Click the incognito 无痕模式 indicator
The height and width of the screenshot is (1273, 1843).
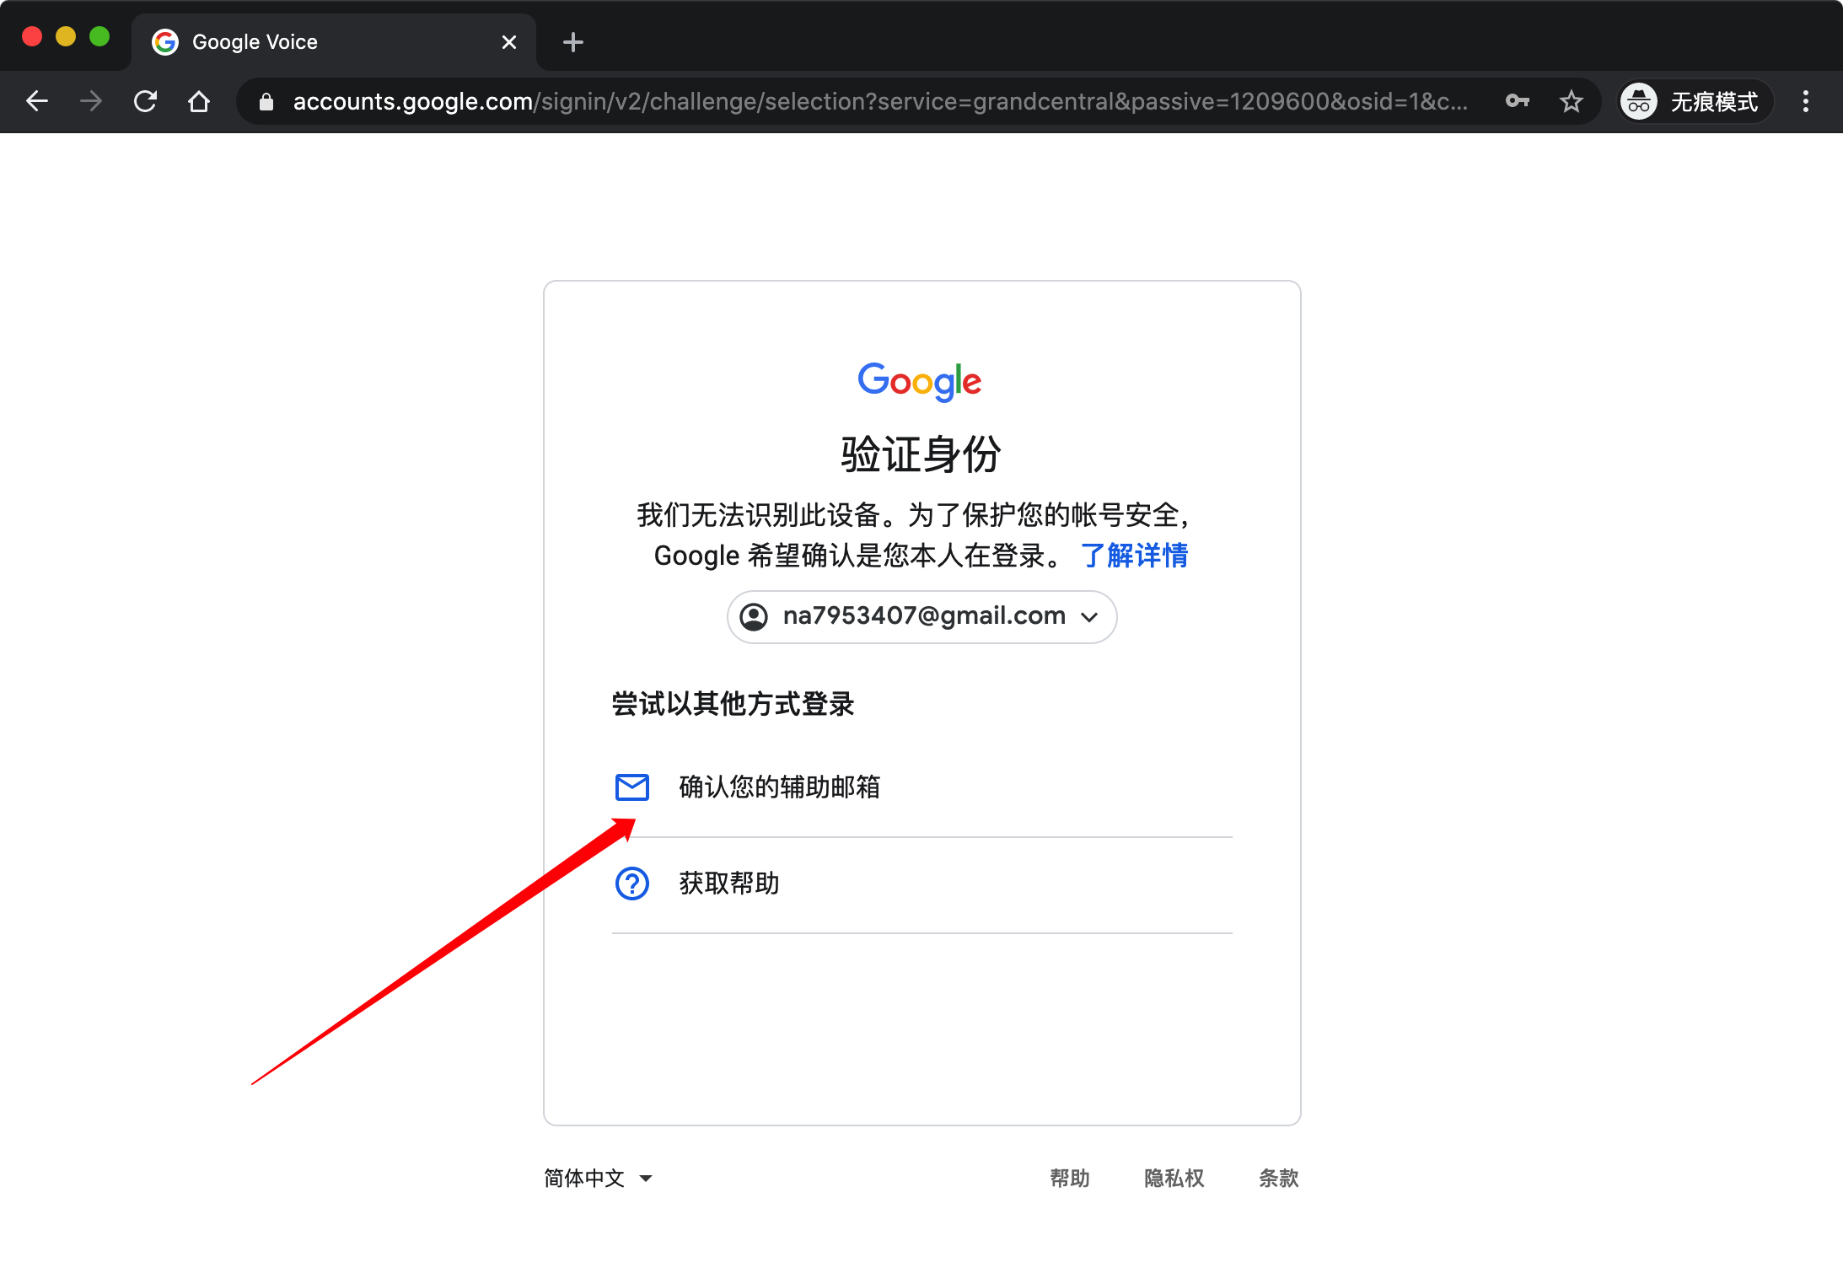coord(1695,102)
